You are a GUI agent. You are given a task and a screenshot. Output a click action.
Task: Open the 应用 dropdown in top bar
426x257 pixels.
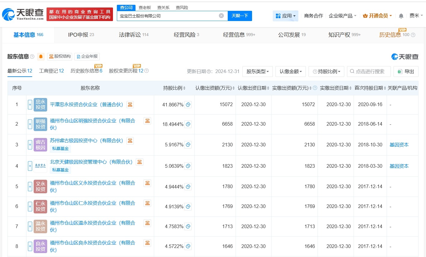[285, 16]
